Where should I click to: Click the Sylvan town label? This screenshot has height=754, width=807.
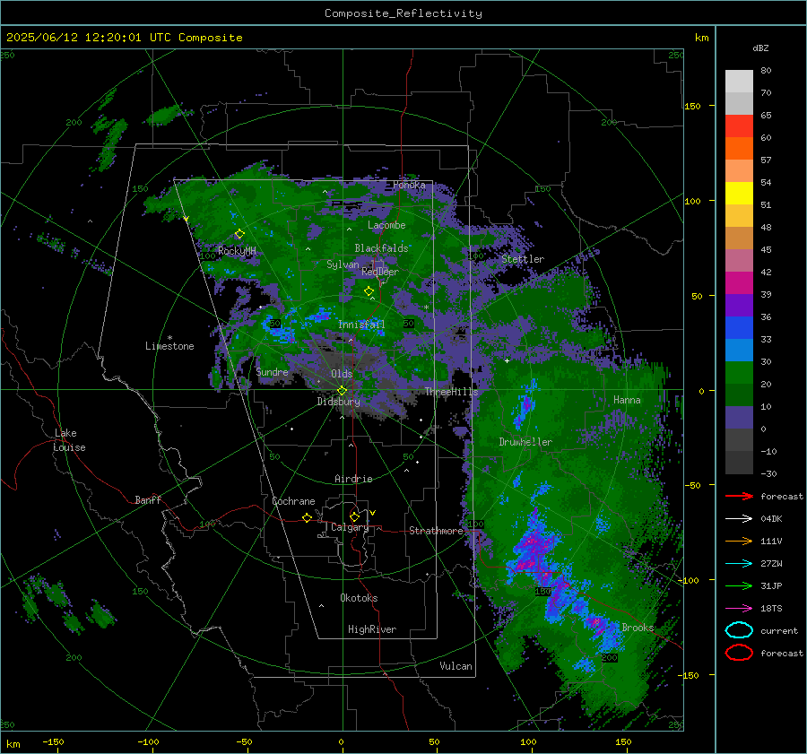point(343,264)
